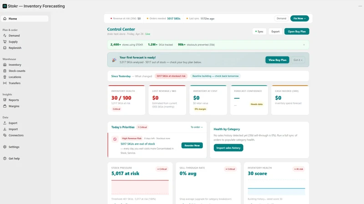Click the Reorder Now button
The width and height of the screenshot is (364, 204).
click(x=192, y=146)
